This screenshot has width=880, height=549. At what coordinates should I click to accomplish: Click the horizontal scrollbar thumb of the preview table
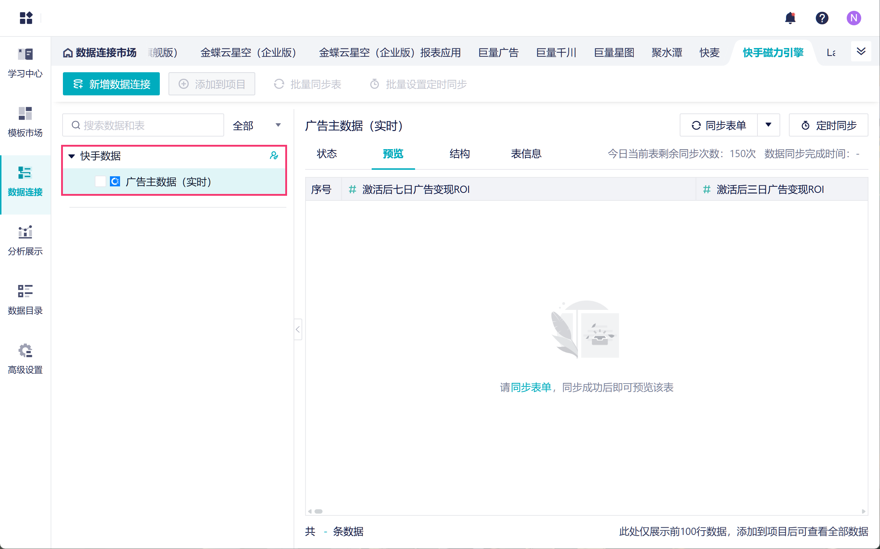click(x=319, y=511)
